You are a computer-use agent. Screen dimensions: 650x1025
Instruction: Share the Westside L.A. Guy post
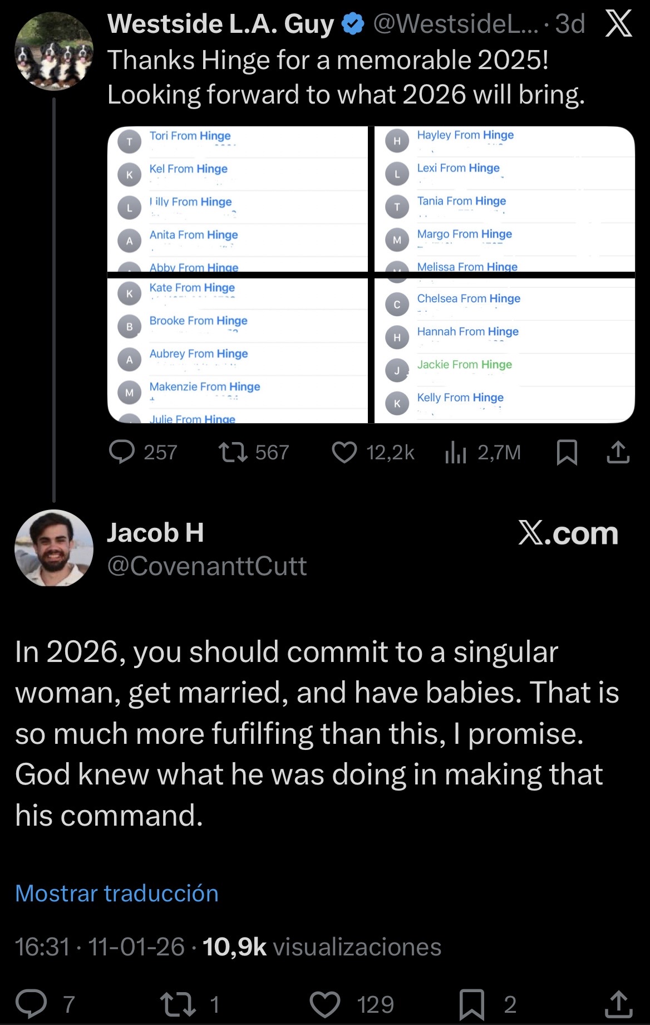pyautogui.click(x=618, y=452)
